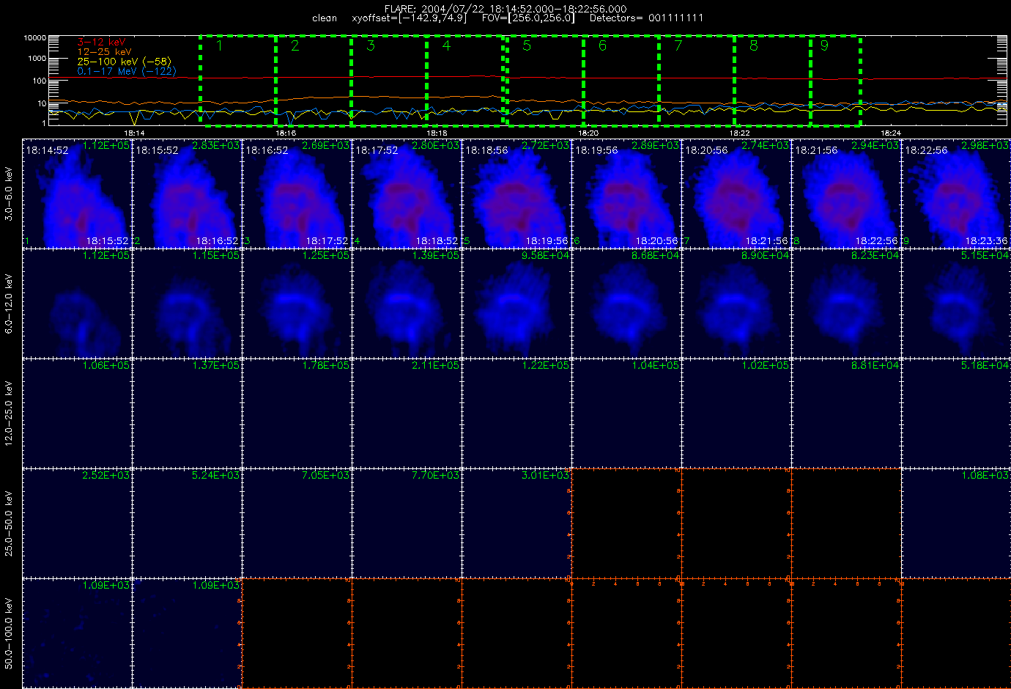Click the '10000' count-rate axis label
Viewport: 1011px width, 689px height.
point(35,37)
